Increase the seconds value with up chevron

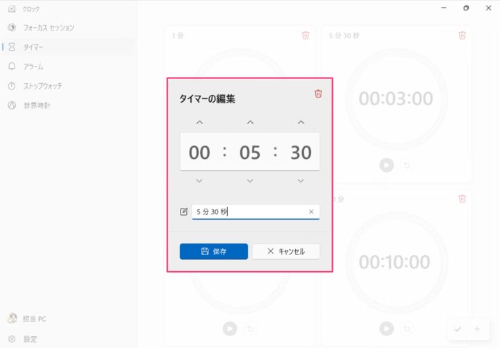click(301, 123)
